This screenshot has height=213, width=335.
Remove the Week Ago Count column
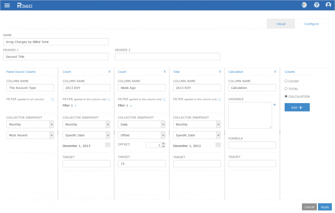click(164, 72)
